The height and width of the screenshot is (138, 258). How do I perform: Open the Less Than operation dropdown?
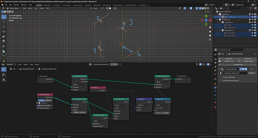pyautogui.click(x=162, y=108)
